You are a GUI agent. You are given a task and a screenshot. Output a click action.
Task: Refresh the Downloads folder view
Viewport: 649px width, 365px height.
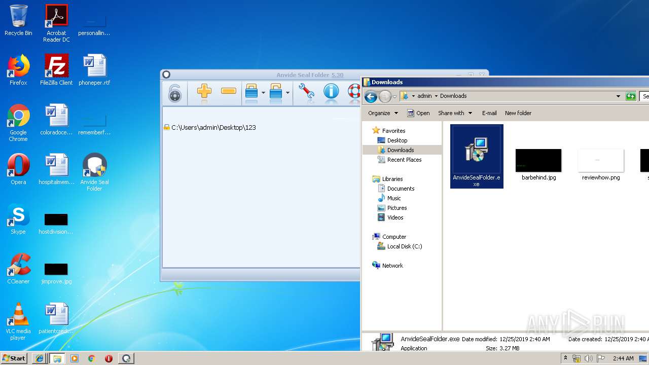click(x=631, y=96)
